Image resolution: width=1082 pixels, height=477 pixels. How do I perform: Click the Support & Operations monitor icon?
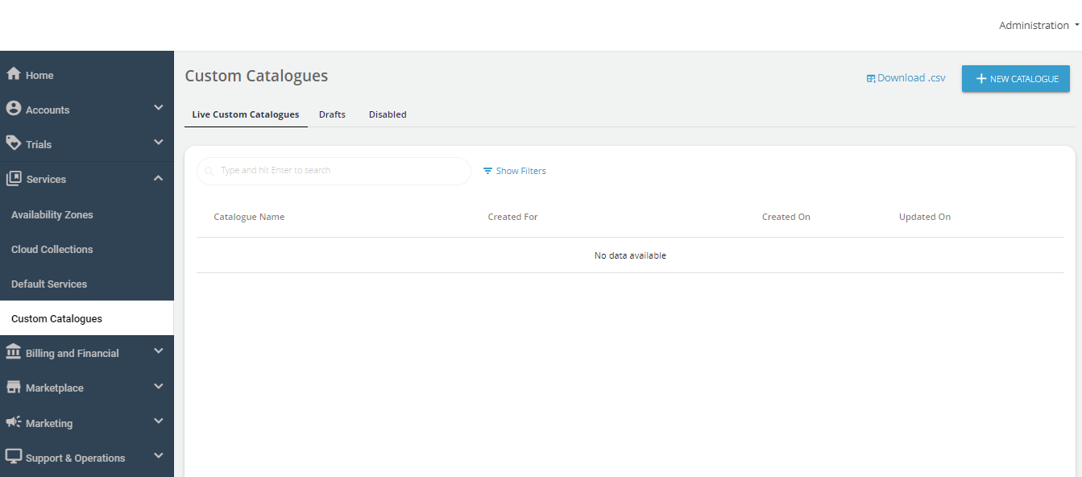coord(12,456)
